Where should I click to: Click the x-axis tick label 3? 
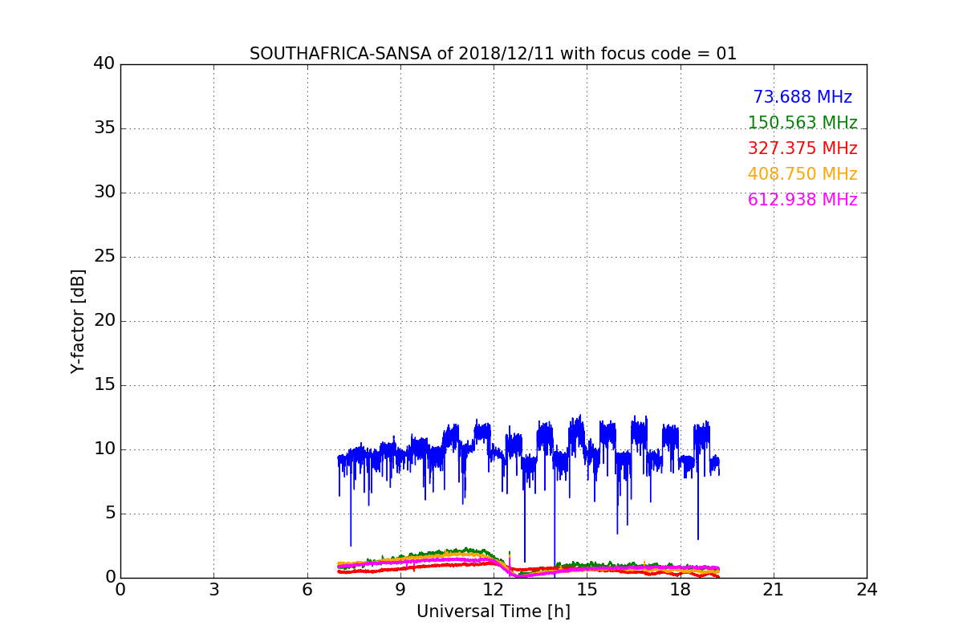213,590
